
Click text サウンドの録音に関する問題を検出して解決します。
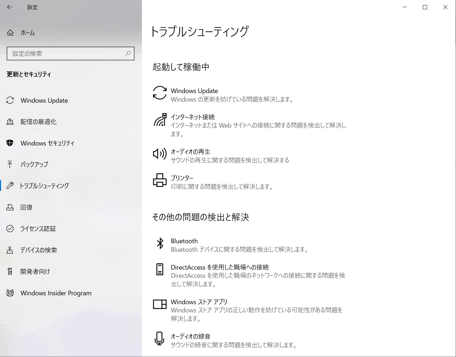[234, 345]
